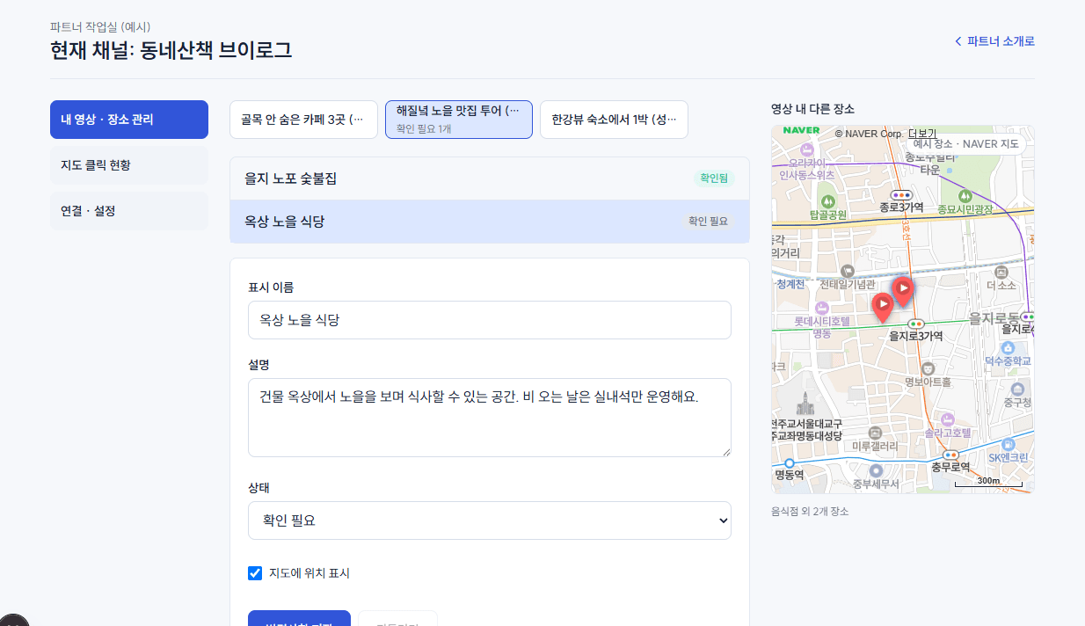Open the 상태 dropdown showing 확인 필요
This screenshot has width=1085, height=626.
(490, 520)
